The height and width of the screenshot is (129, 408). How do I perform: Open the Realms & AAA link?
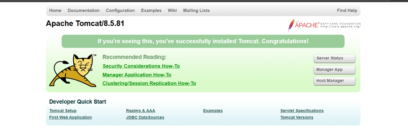(141, 111)
